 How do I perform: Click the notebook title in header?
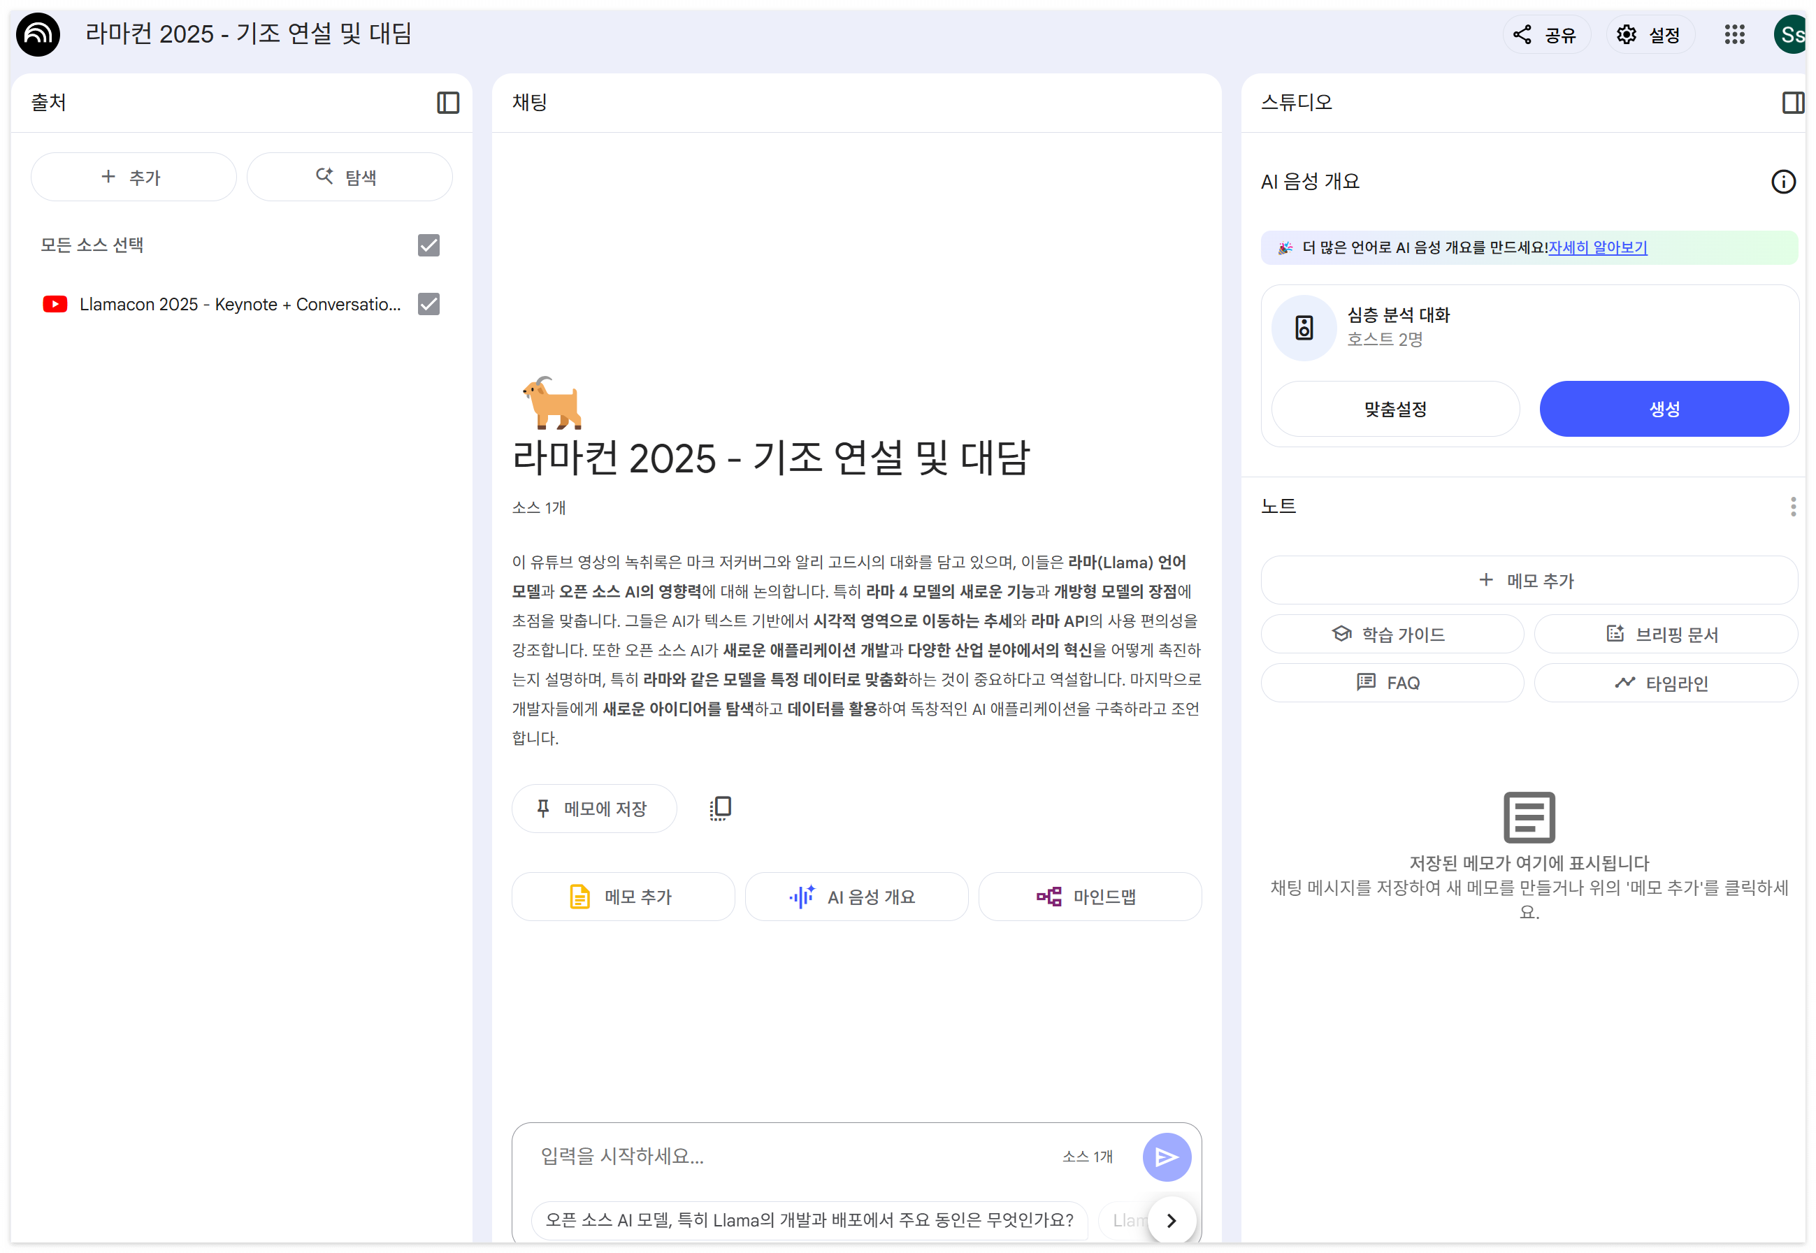click(248, 34)
